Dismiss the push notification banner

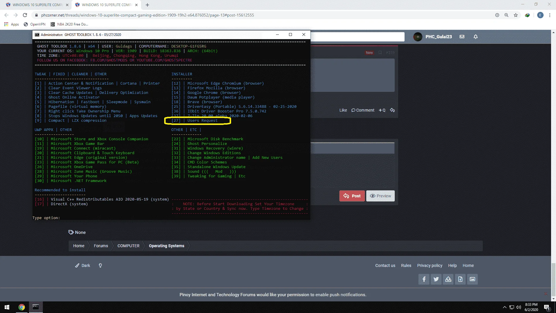546,294
